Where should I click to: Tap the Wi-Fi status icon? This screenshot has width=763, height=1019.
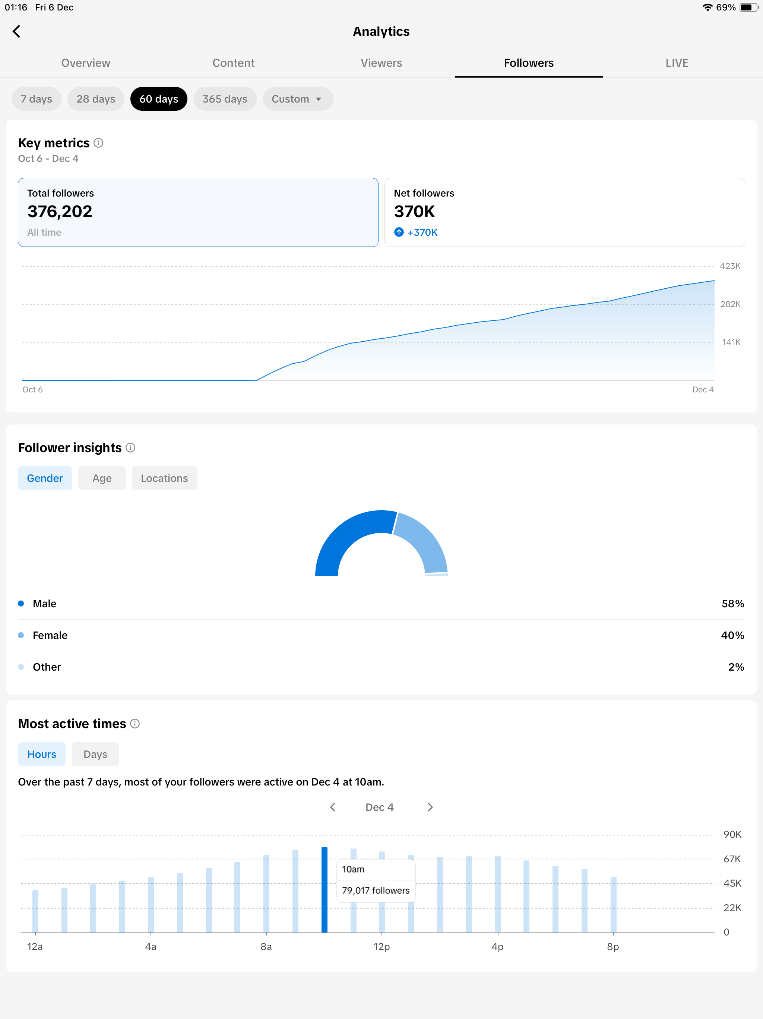707,7
